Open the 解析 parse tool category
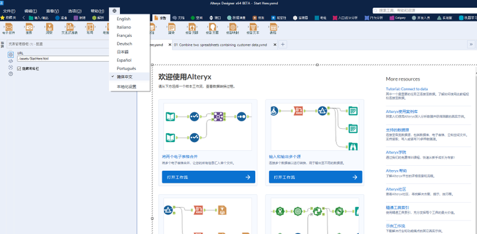The height and width of the screenshot is (234, 477). 99,18
